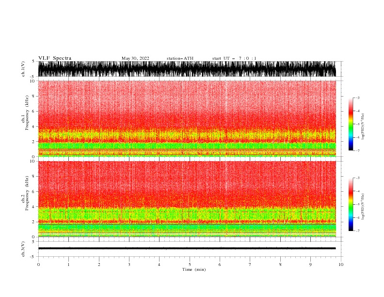Viewport: 384px width, 297px height.
Task: Select the "start UT = 7 : 0 : 1" text
Action: point(234,58)
